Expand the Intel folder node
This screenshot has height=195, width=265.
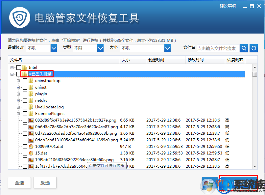pyautogui.click(x=12, y=68)
